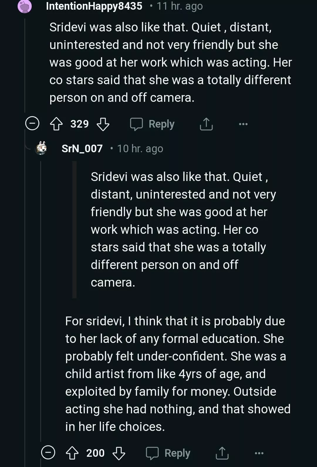317x467 pixels.
Task: Share IntentionHappy8435's comment
Action: click(206, 124)
